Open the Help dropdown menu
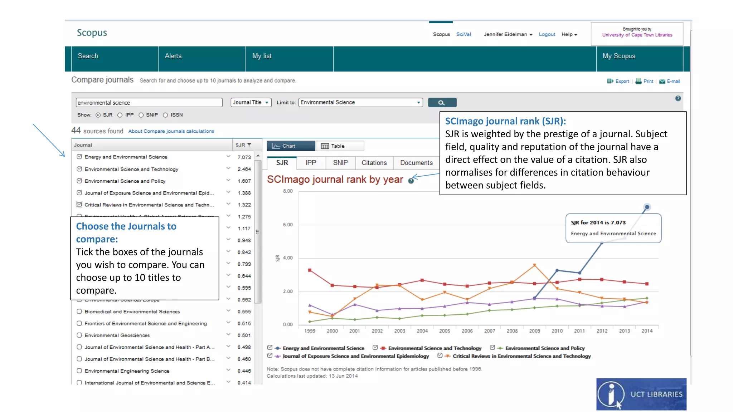This screenshot has width=733, height=412. tap(569, 34)
